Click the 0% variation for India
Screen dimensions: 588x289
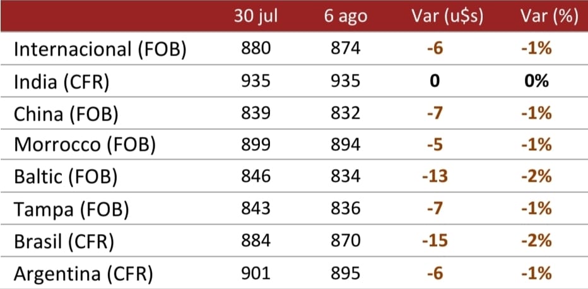tap(537, 81)
